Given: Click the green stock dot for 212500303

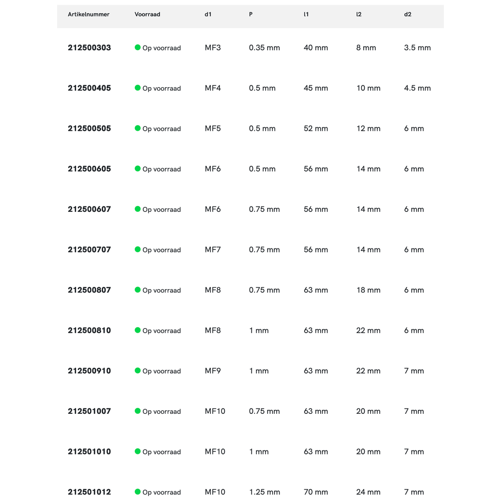Looking at the screenshot, I should pos(138,48).
